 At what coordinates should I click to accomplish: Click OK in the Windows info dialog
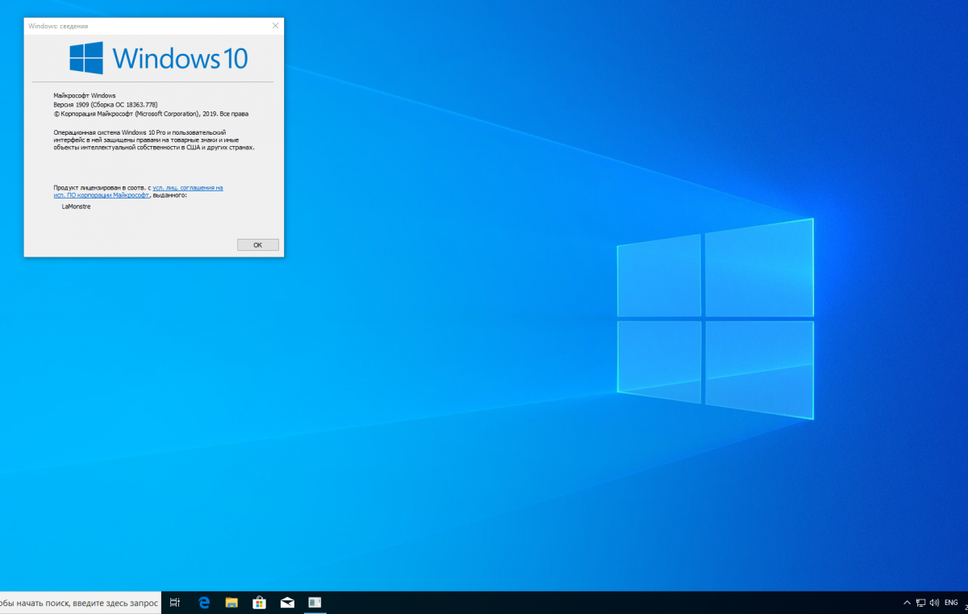click(x=258, y=244)
